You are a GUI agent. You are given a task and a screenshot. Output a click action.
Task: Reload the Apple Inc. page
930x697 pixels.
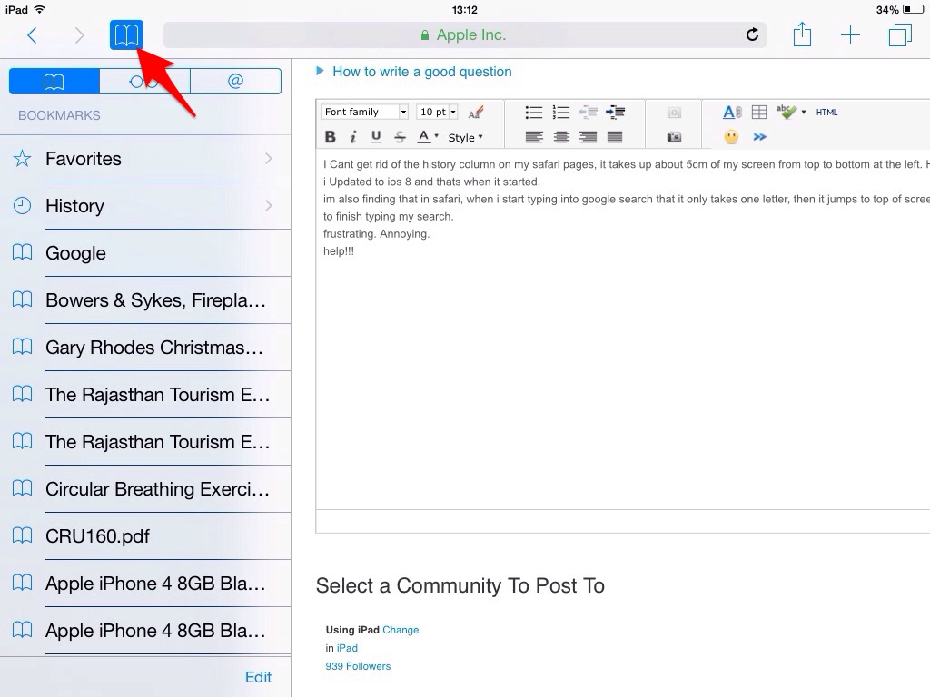click(x=752, y=35)
